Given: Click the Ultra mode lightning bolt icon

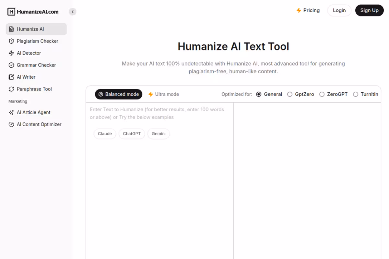Looking at the screenshot, I should [151, 94].
